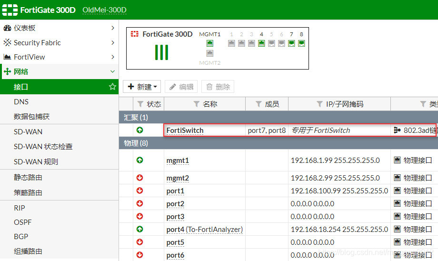Screen dimensions: 438x261
Task: Click the filter icon on 名称 column
Action: point(197,104)
